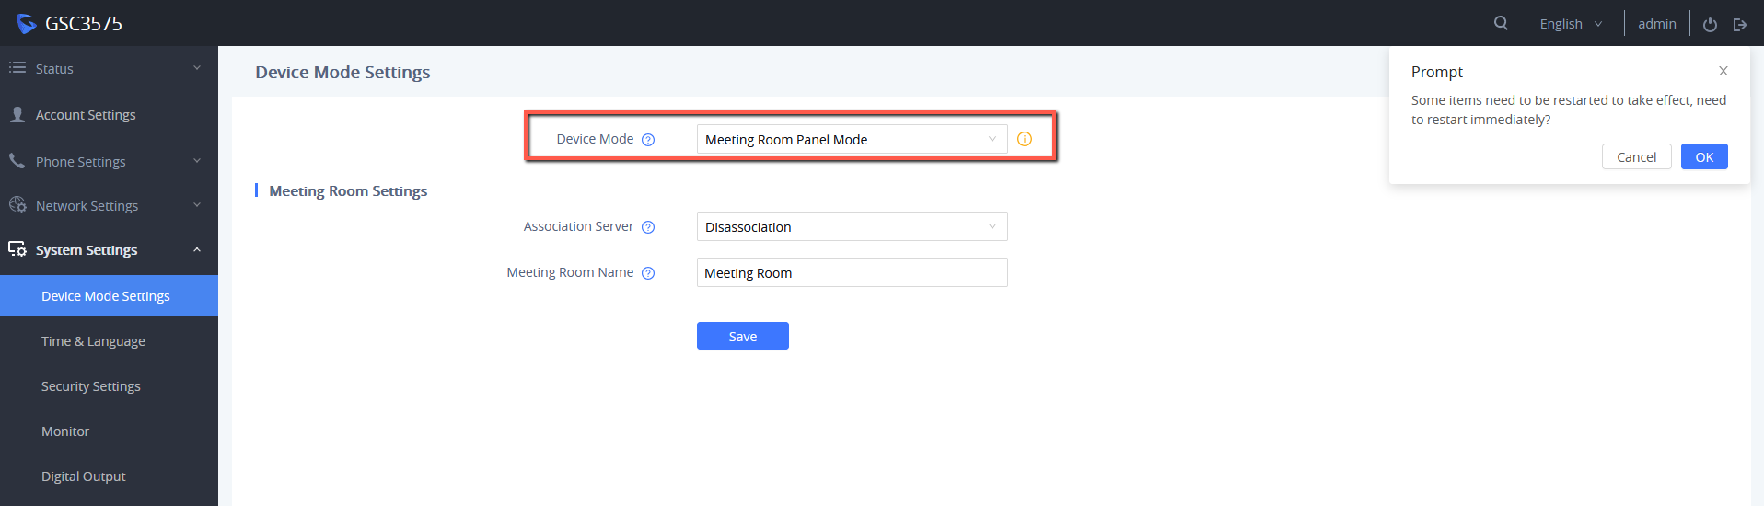Click Cancel in the Prompt dialog
This screenshot has width=1764, height=506.
tap(1636, 156)
